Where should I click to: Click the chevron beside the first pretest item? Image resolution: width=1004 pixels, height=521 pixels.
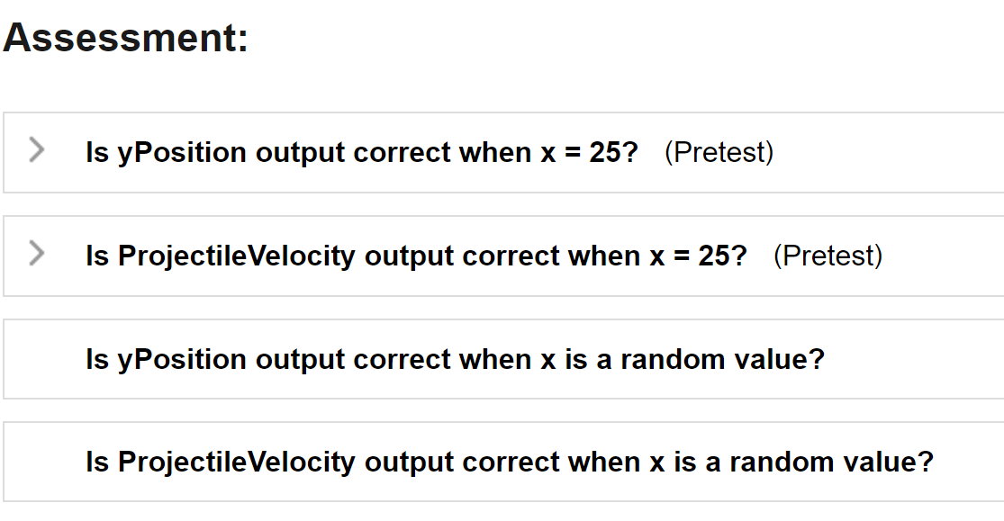click(36, 150)
